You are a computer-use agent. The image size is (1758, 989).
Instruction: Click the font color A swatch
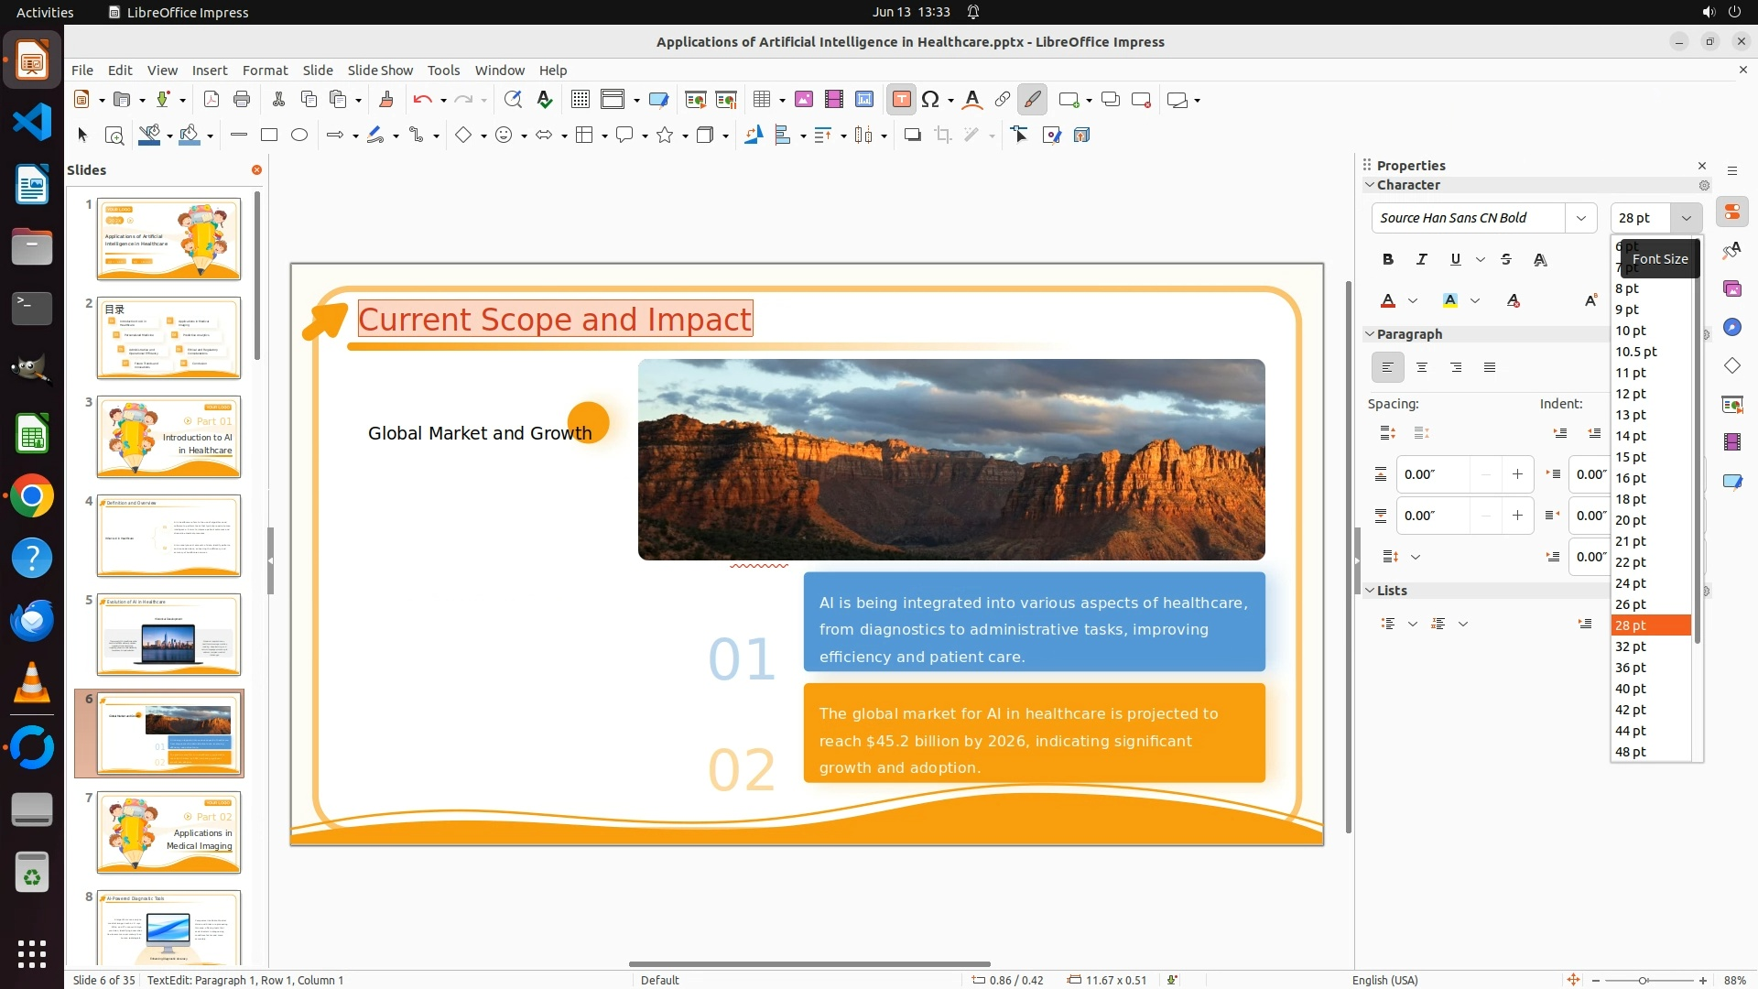[1388, 301]
